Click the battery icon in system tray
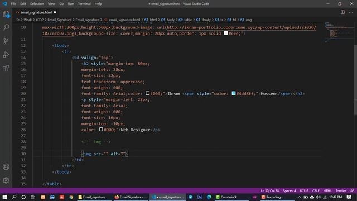Image resolution: width=357 pixels, height=201 pixels. [306, 197]
